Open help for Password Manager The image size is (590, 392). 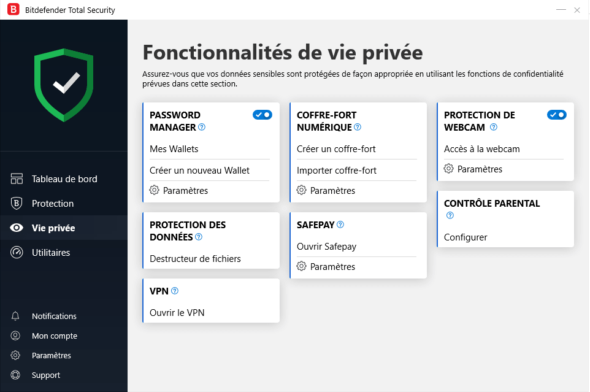click(x=202, y=127)
